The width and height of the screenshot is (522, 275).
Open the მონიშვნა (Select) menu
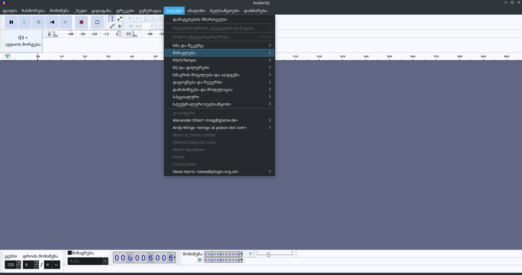(59, 11)
